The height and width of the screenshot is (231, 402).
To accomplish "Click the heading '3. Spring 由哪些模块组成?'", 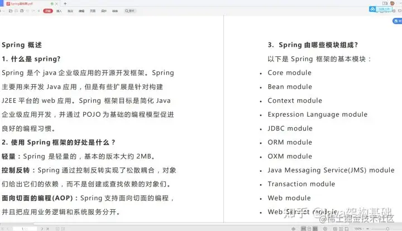I will point(313,45).
